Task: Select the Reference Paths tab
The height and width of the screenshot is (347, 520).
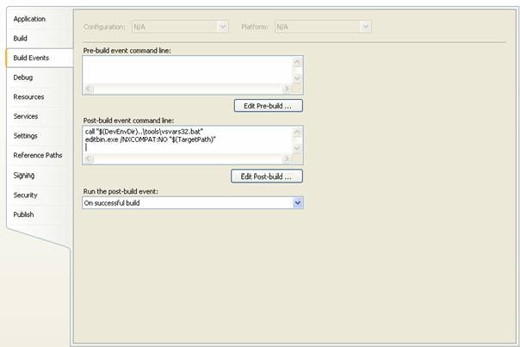Action: (38, 156)
